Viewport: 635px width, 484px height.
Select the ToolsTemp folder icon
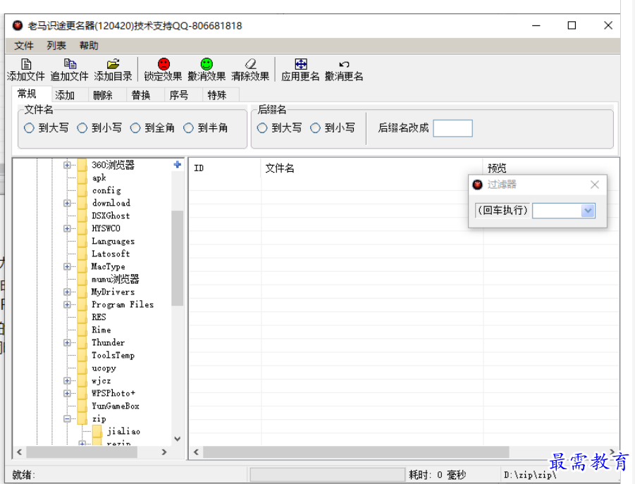click(82, 355)
